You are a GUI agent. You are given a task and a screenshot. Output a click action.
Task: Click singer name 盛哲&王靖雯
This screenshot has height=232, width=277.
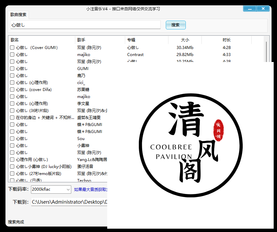click(x=89, y=117)
